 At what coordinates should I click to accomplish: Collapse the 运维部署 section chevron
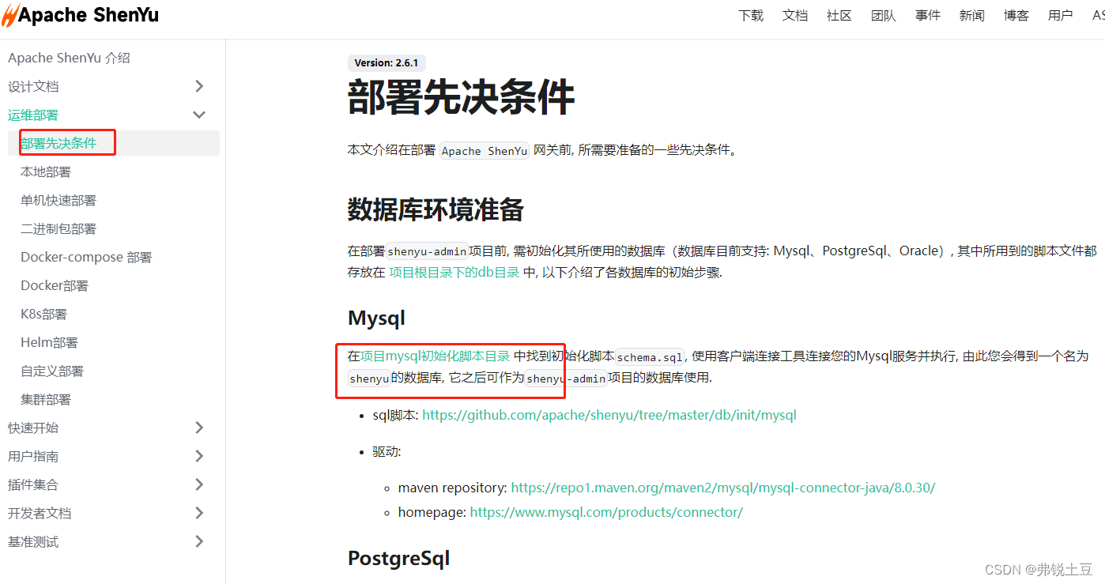coord(199,115)
